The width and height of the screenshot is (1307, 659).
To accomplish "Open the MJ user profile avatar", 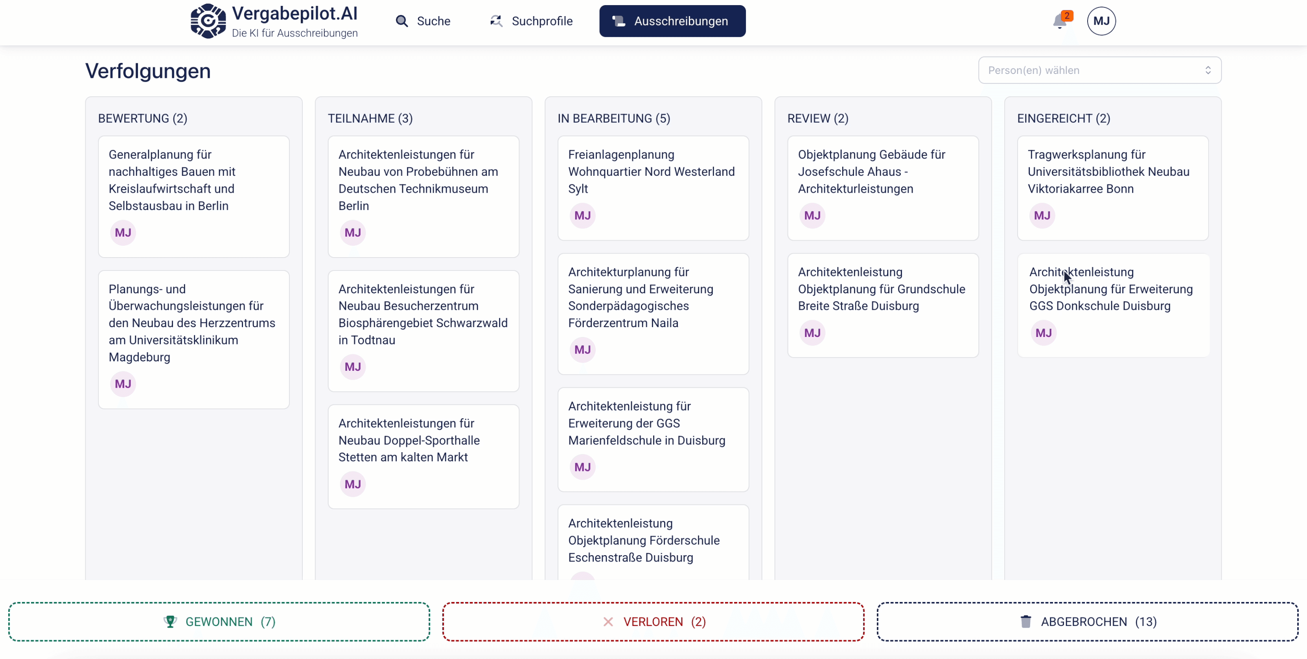I will tap(1101, 21).
